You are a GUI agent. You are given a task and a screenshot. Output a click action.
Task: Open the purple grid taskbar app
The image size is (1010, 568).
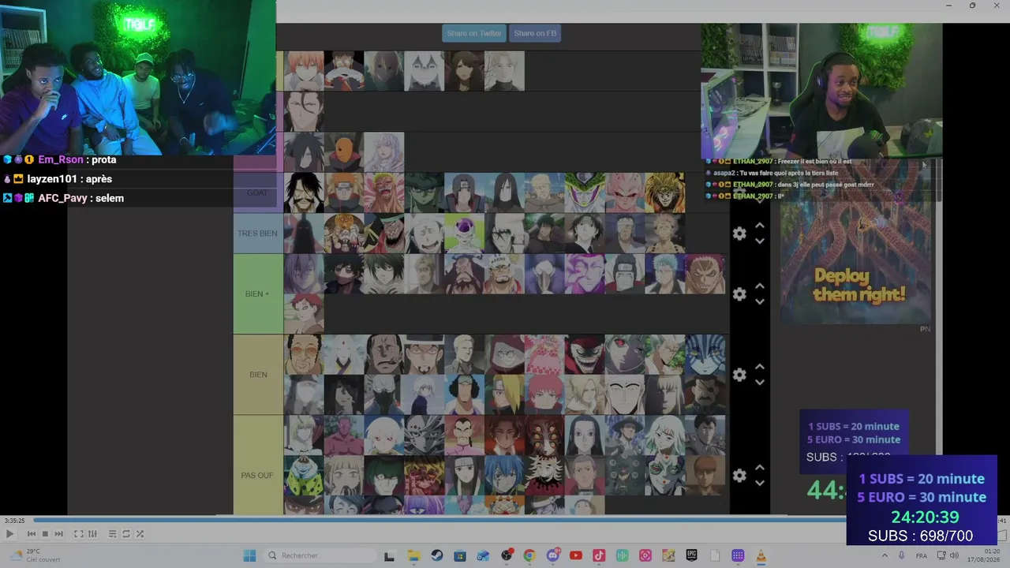(x=738, y=555)
